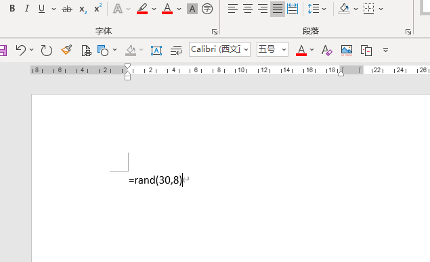Click Save icon in quick access toolbar
The height and width of the screenshot is (262, 430).
click(x=3, y=51)
